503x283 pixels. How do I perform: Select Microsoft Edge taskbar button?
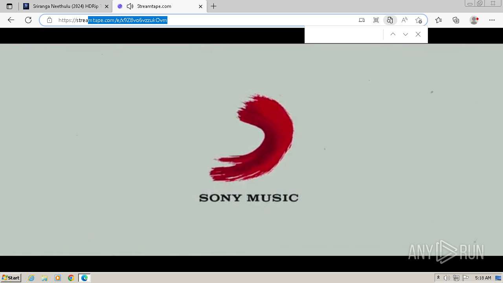coord(84,278)
